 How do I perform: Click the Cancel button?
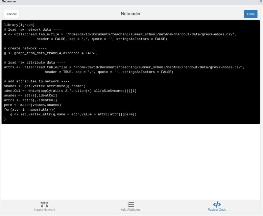[x=12, y=14]
